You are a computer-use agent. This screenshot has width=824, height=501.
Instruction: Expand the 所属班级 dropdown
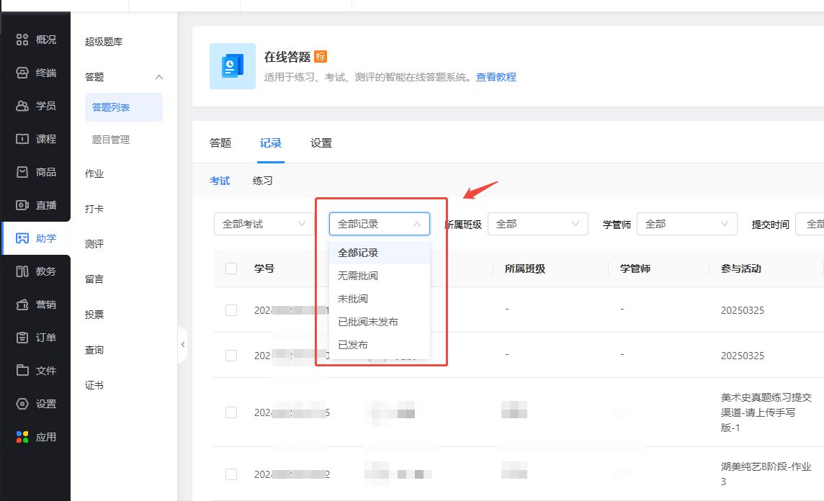click(x=537, y=224)
